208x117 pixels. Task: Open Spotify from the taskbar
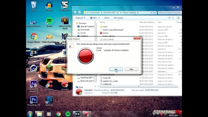68,114
